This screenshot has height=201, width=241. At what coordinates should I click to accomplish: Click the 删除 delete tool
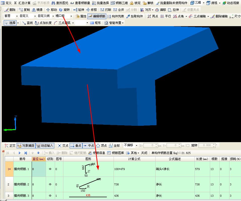click(x=10, y=10)
